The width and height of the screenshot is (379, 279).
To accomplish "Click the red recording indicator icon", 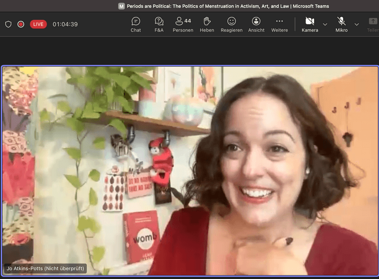I will pos(21,24).
